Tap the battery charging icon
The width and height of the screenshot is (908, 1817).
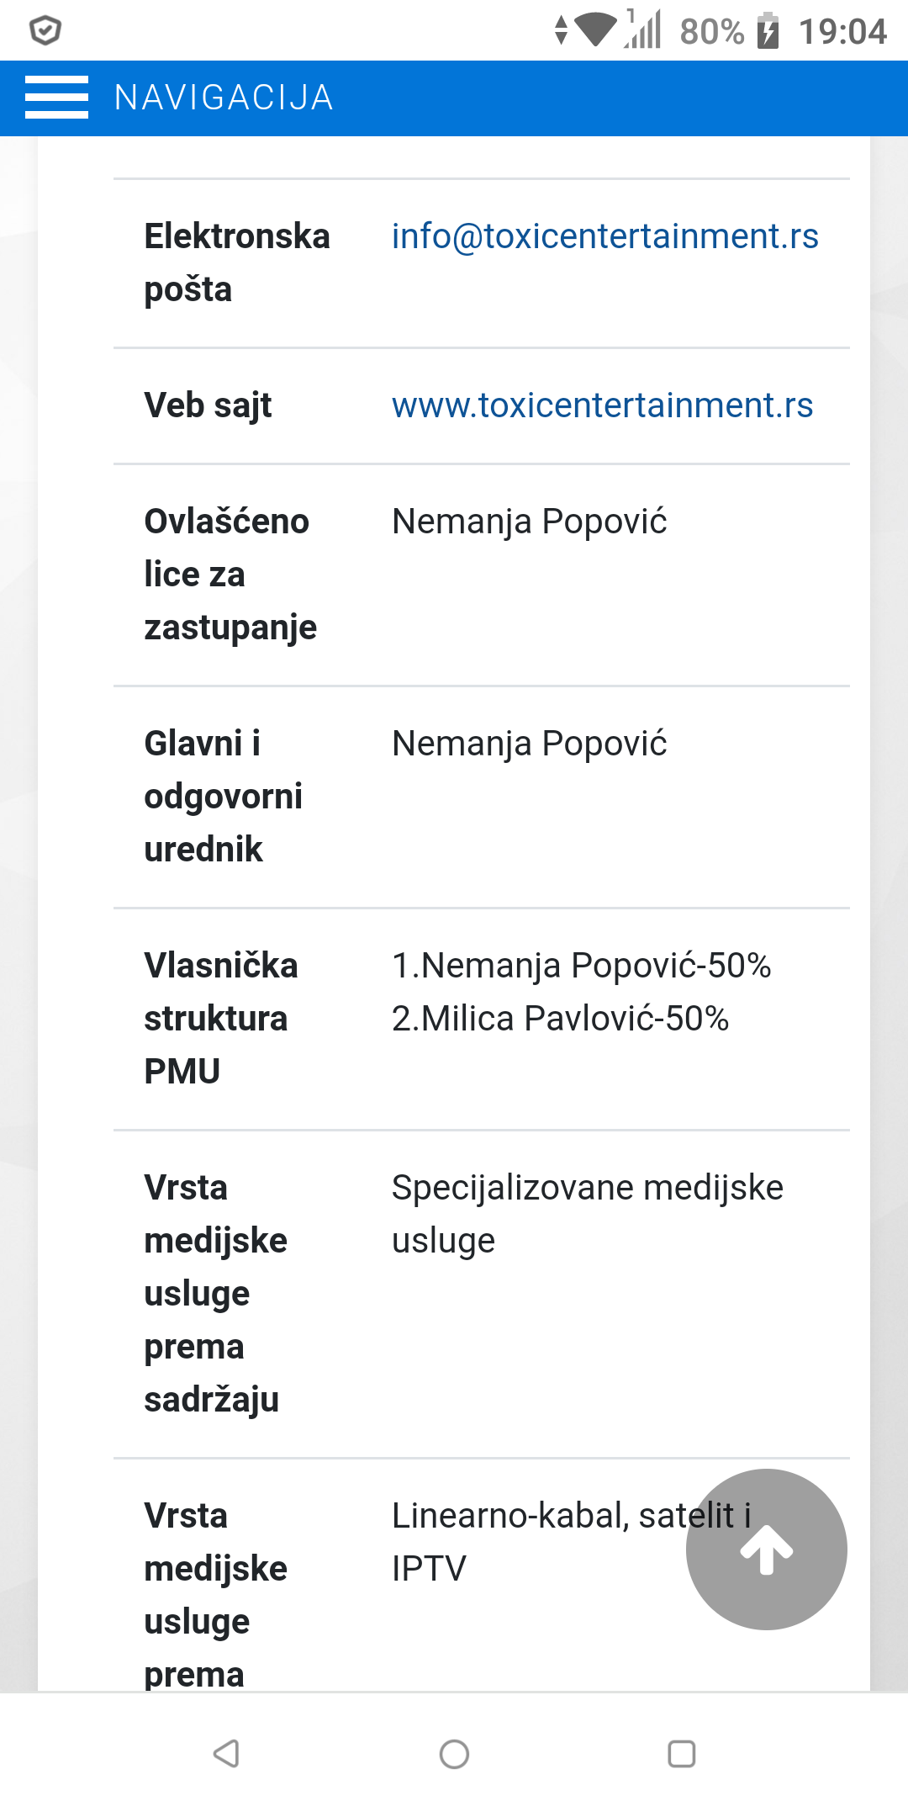768,31
